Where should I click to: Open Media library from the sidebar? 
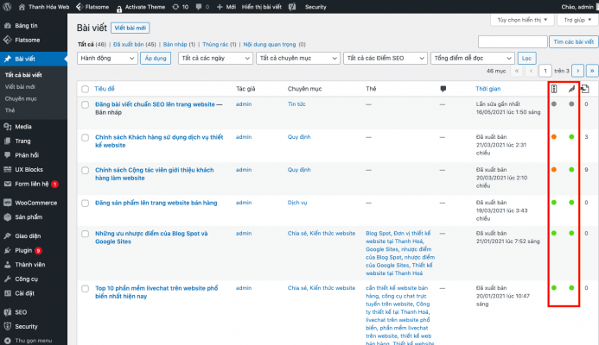pyautogui.click(x=22, y=125)
